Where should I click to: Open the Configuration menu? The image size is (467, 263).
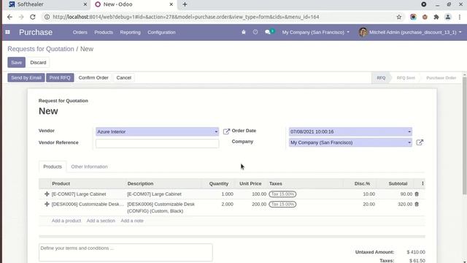(161, 32)
